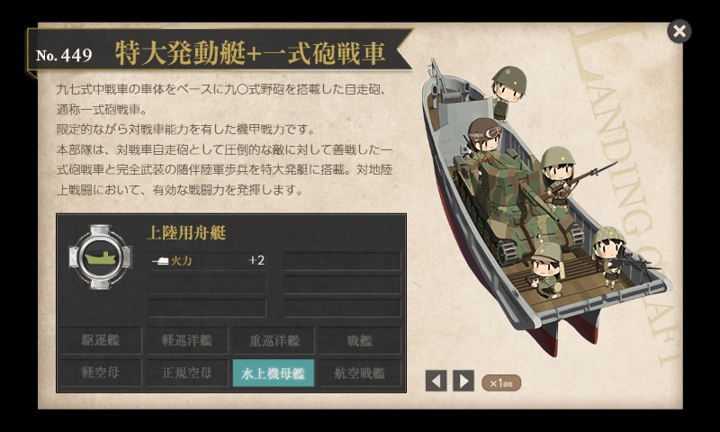Select the 戦艦 ship type
720x432 pixels.
(x=360, y=340)
